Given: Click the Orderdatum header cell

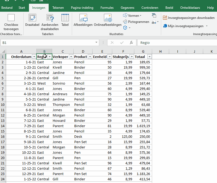Looking at the screenshot, I should pos(21,57).
